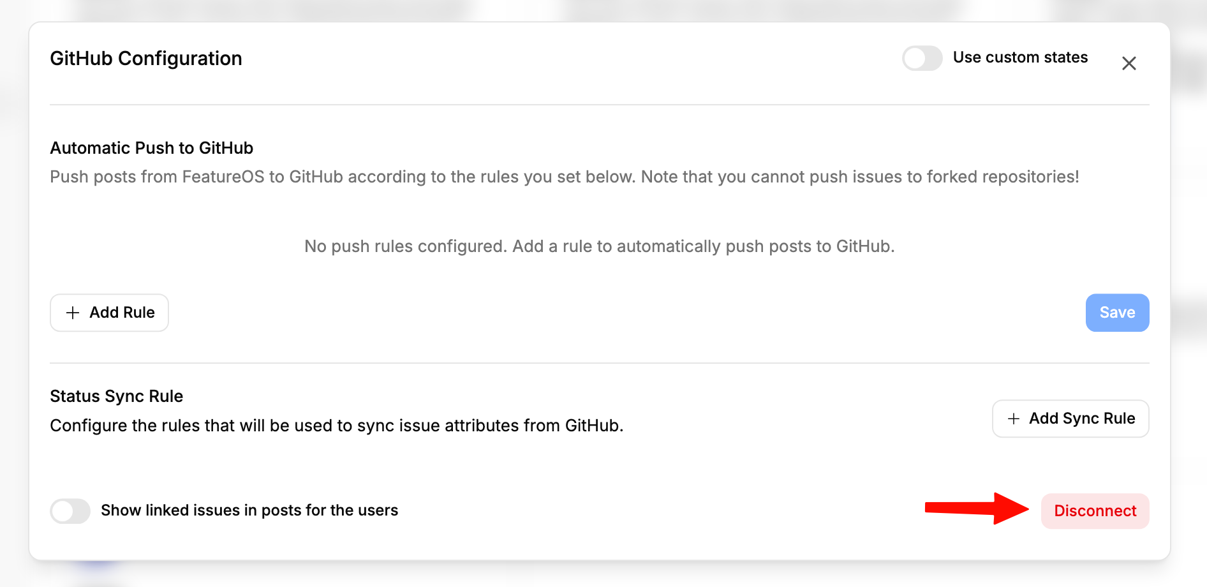
Task: Add a new push rule
Action: (109, 313)
